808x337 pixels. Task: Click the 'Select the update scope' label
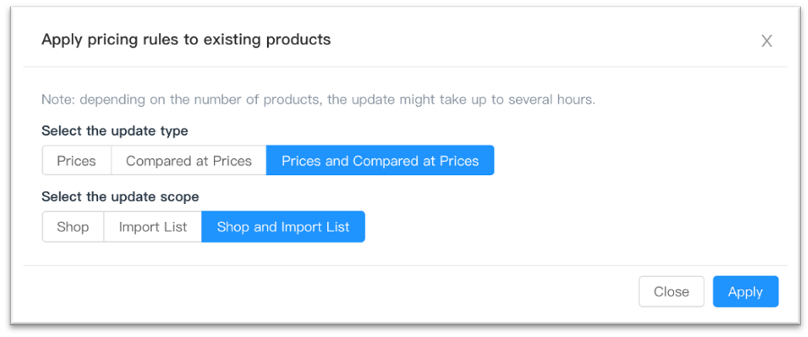120,196
